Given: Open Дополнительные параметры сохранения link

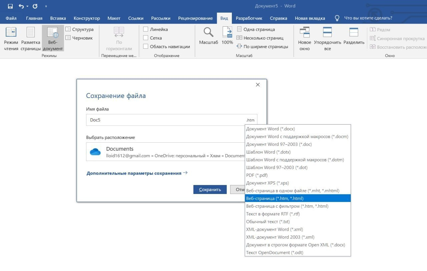Looking at the screenshot, I should pos(137,173).
